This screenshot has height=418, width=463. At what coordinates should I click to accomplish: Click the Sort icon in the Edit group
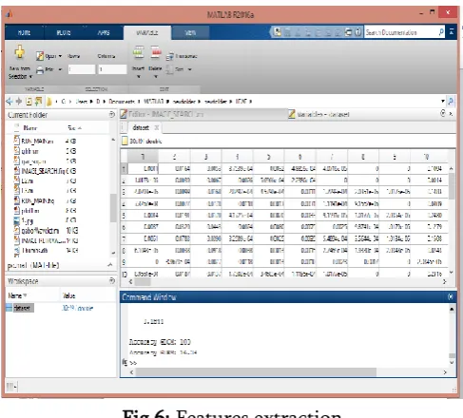169,69
